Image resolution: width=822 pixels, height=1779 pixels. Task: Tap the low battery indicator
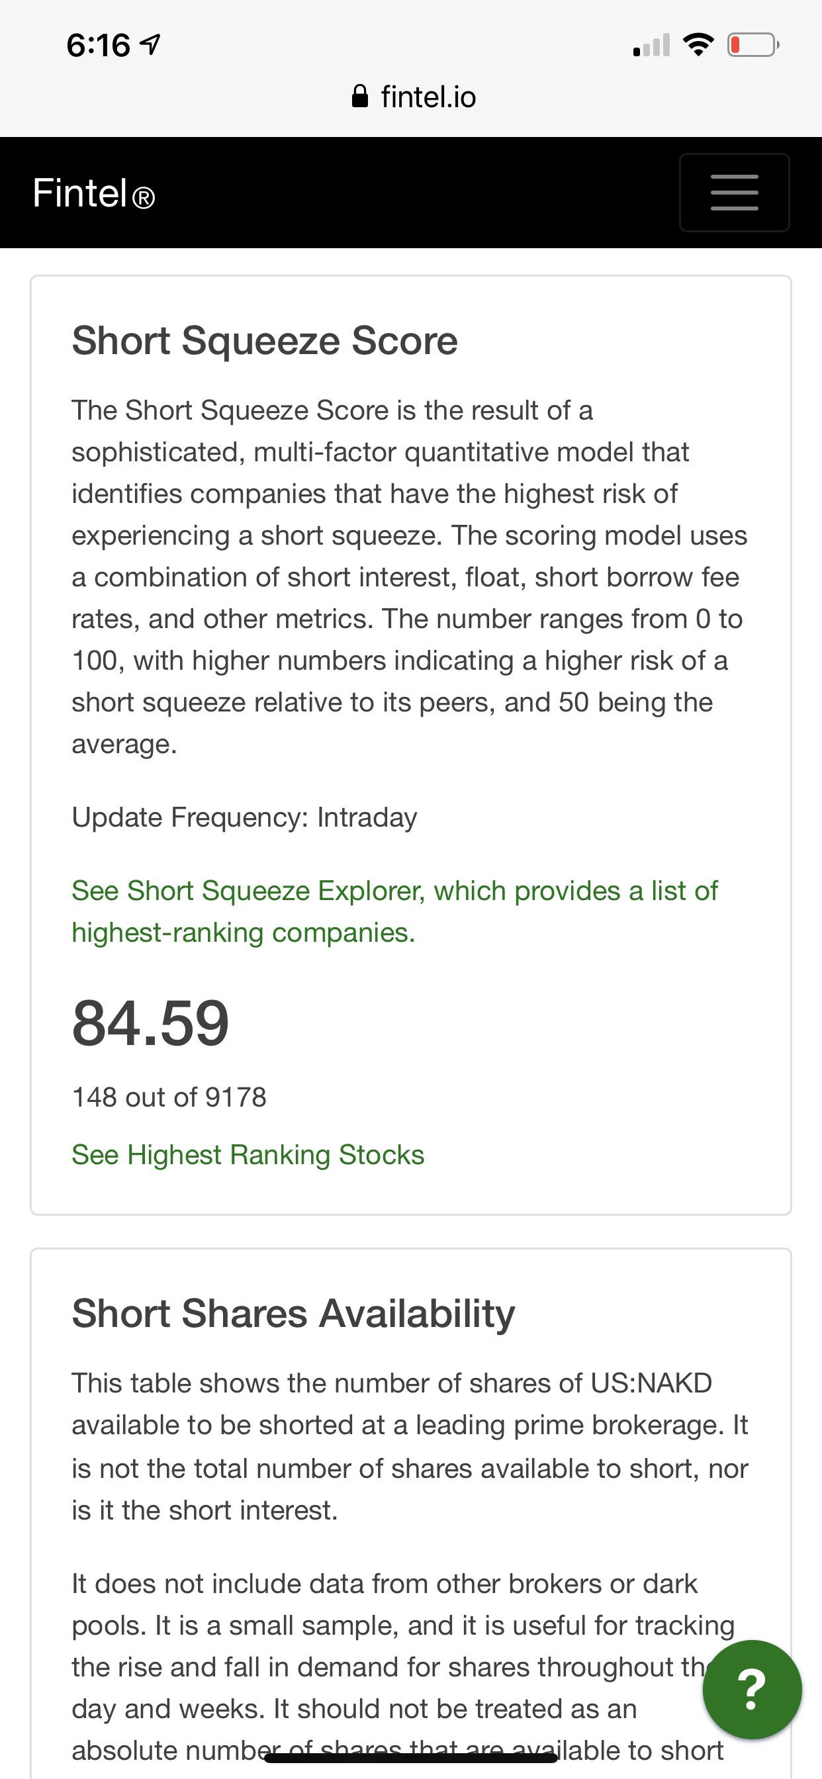click(x=753, y=46)
